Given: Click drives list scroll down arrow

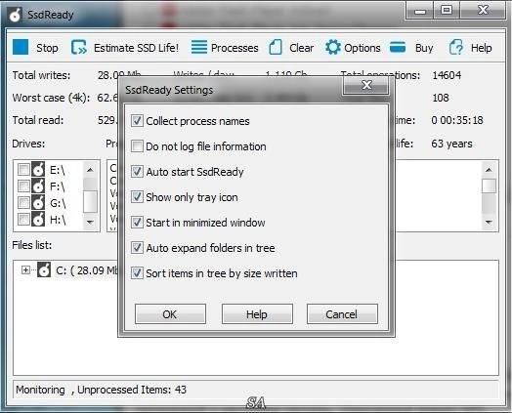Looking at the screenshot, I should [90, 223].
